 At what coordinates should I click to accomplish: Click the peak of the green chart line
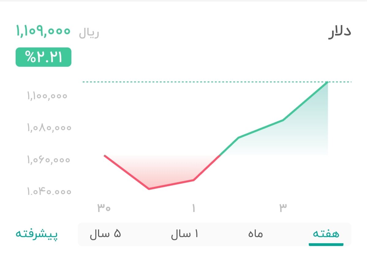tap(327, 82)
